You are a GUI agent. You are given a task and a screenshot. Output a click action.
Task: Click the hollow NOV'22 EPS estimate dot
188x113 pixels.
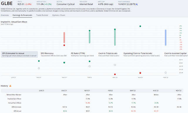coord(166,73)
